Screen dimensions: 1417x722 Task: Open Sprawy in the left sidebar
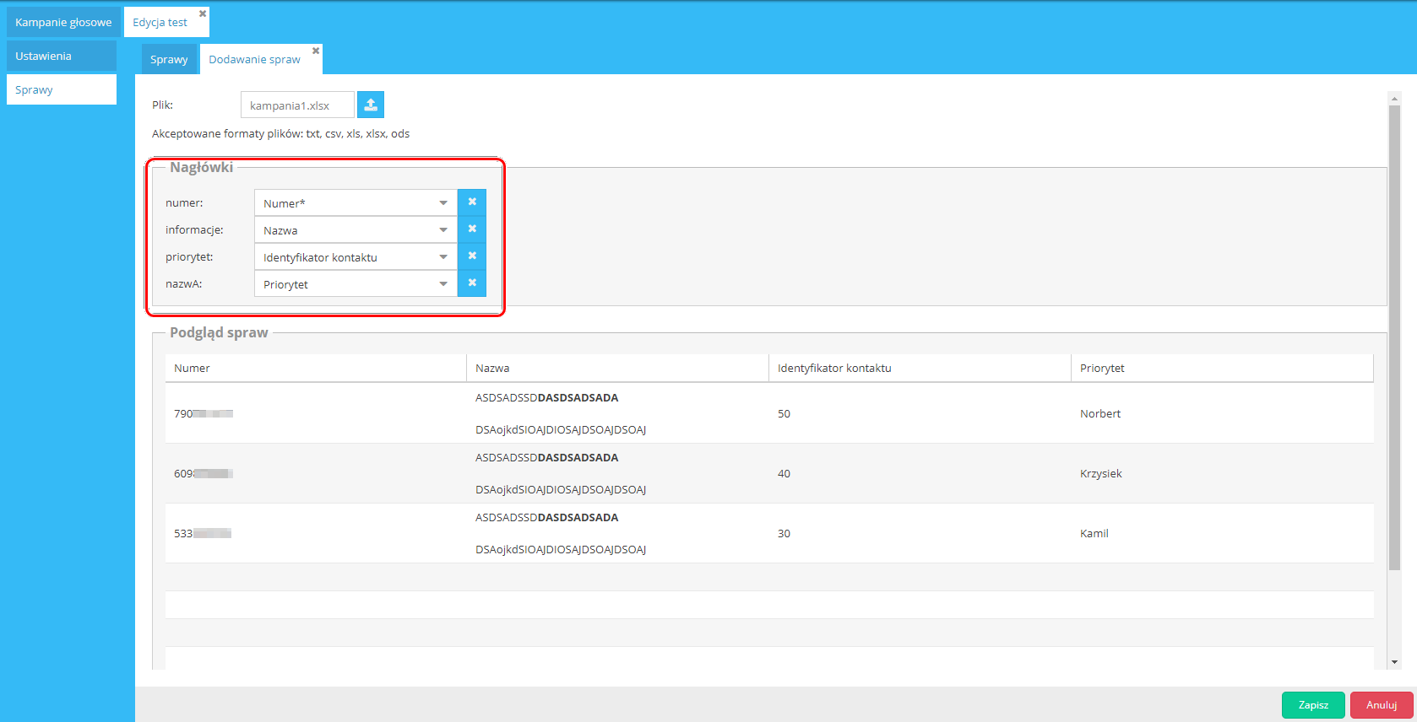tap(62, 89)
